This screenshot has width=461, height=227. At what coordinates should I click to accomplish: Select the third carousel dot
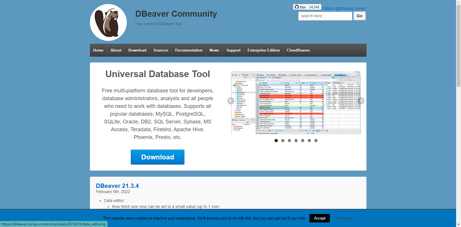click(289, 140)
